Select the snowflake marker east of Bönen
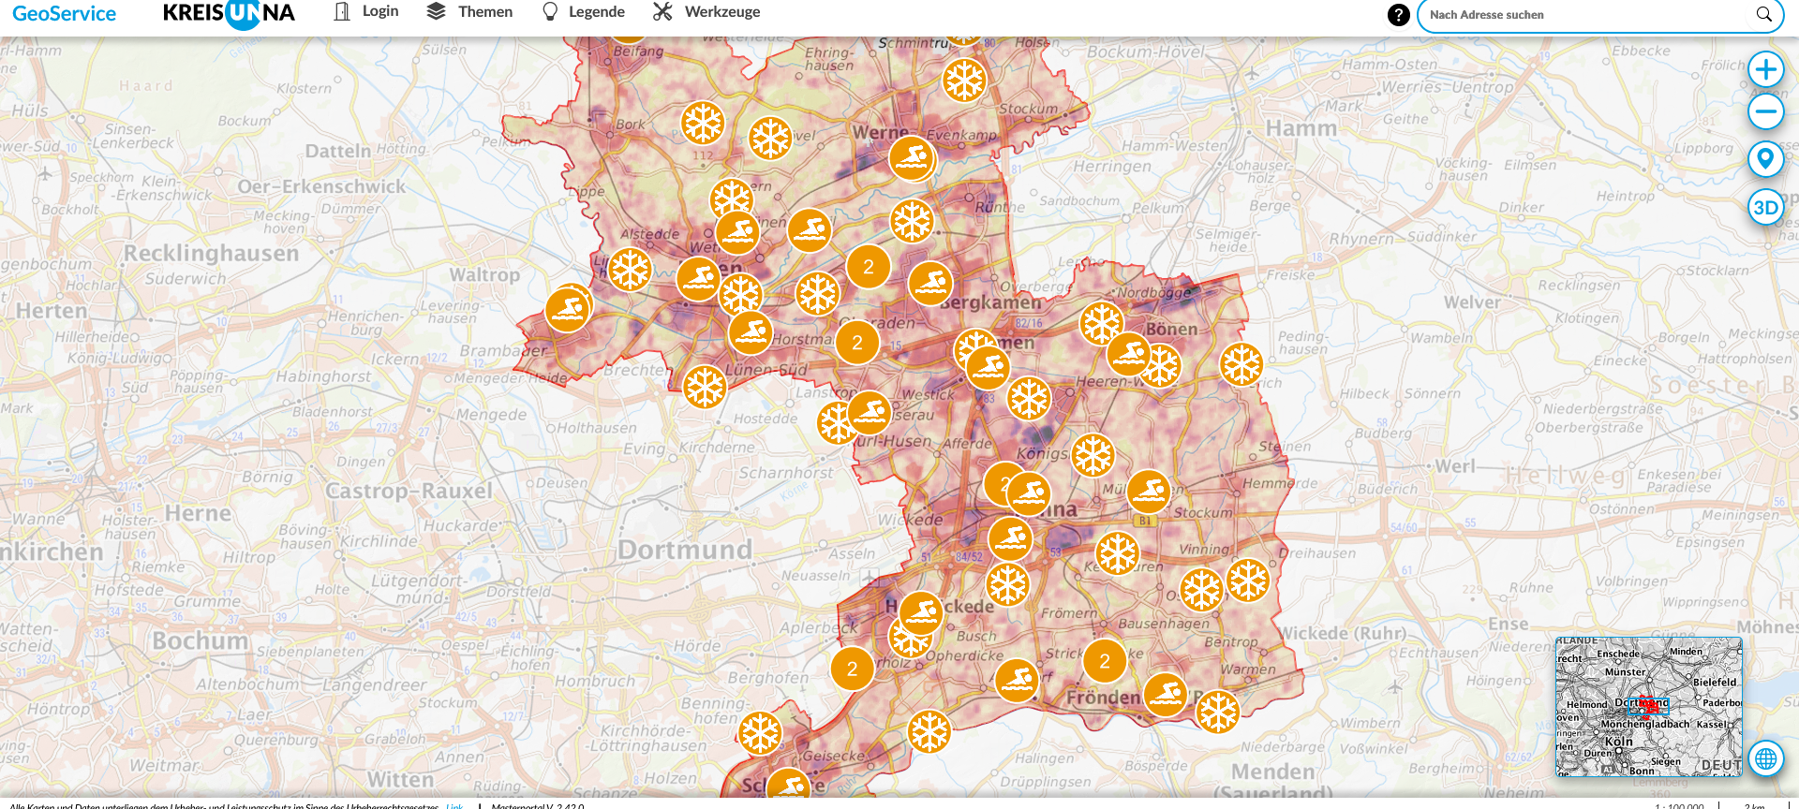The image size is (1799, 809). pyautogui.click(x=1241, y=364)
